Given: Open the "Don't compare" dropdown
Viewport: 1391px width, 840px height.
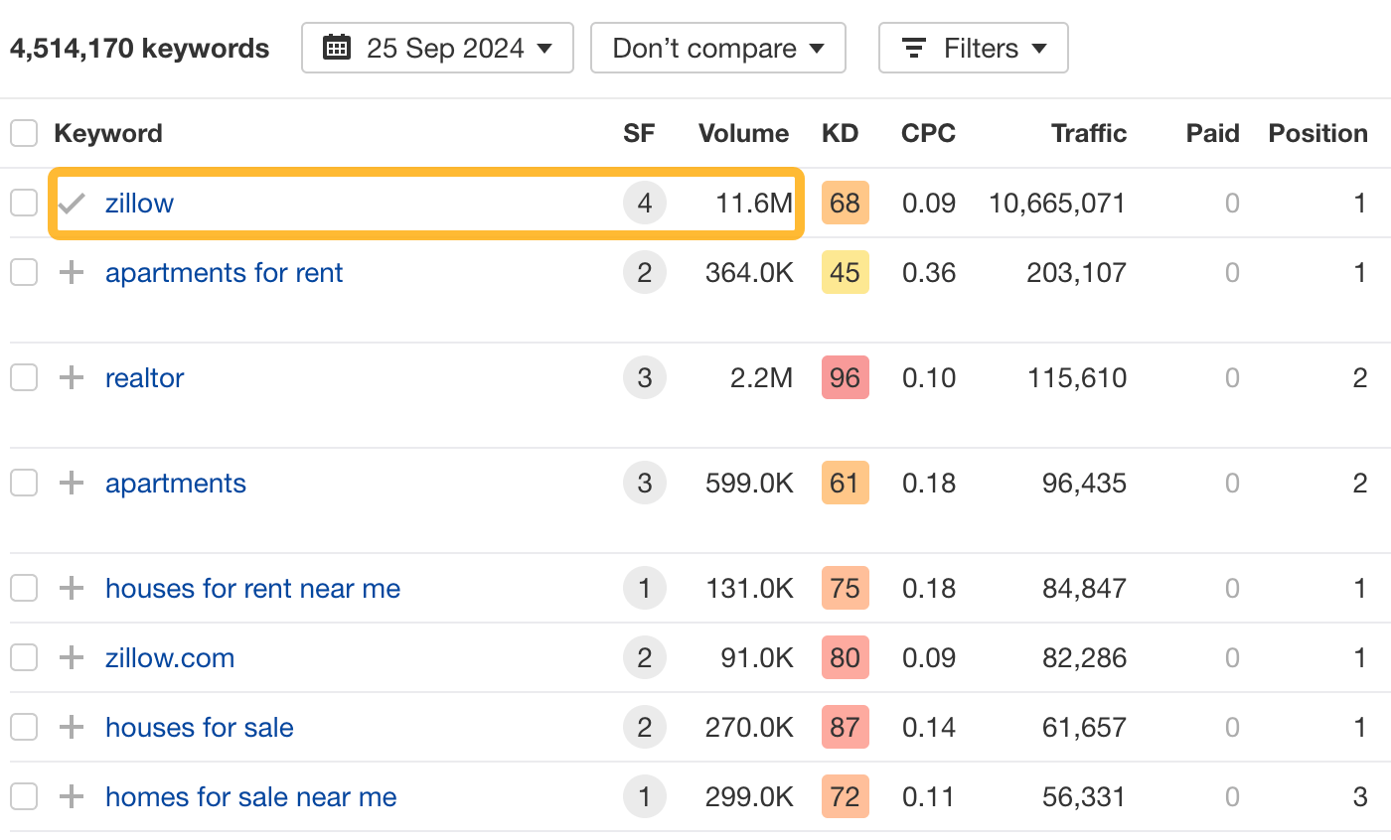Looking at the screenshot, I should (717, 47).
